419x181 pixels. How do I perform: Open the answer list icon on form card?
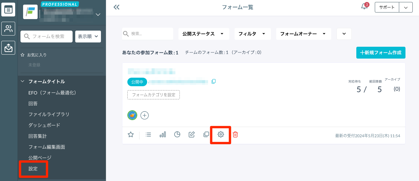pos(148,134)
